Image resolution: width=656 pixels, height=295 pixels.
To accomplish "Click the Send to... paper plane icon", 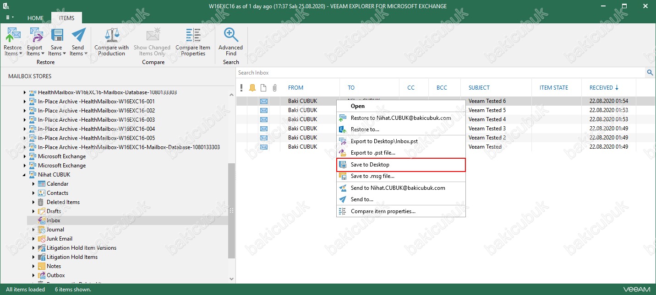I will pos(343,199).
